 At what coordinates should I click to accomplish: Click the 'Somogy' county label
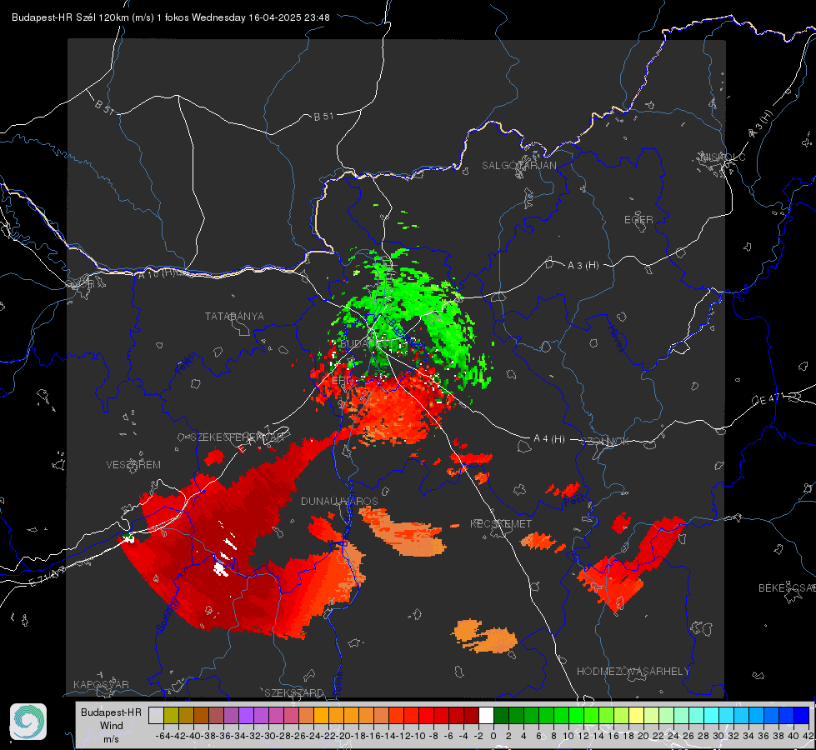(167, 615)
